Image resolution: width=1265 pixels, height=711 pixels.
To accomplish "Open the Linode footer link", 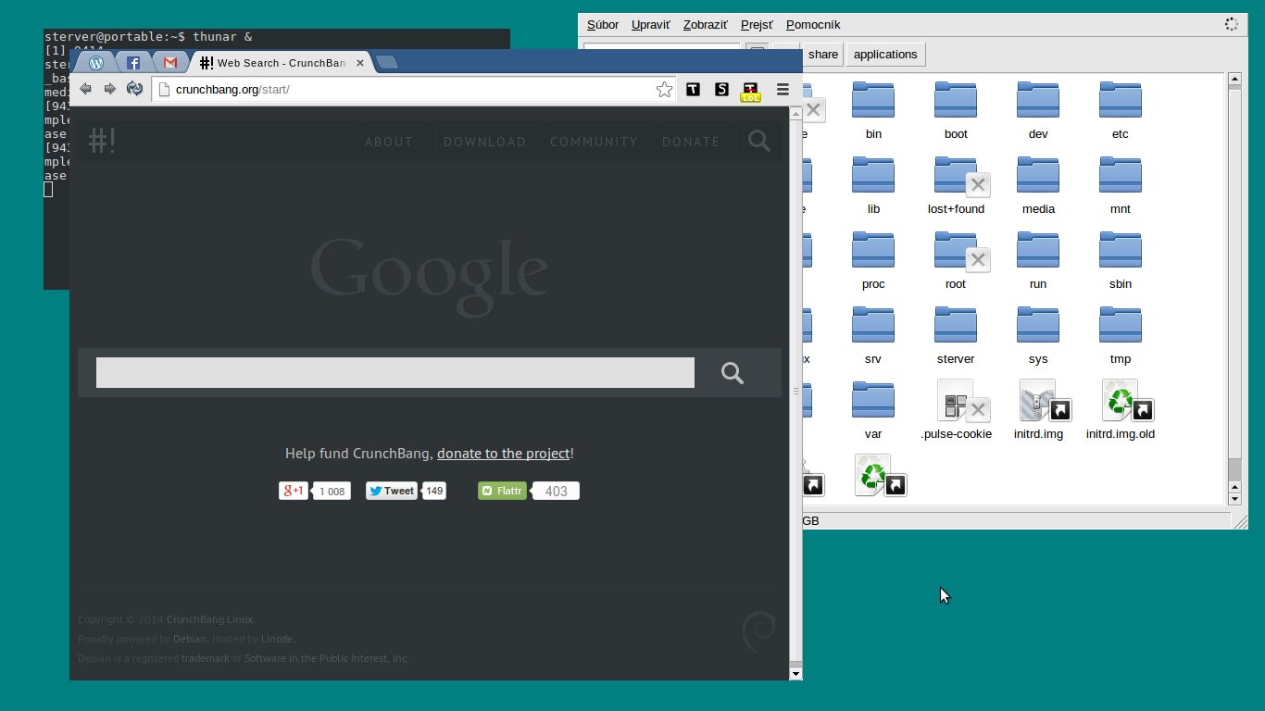I will pyautogui.click(x=277, y=639).
